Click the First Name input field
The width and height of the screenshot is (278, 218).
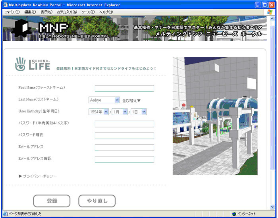[x=124, y=88]
